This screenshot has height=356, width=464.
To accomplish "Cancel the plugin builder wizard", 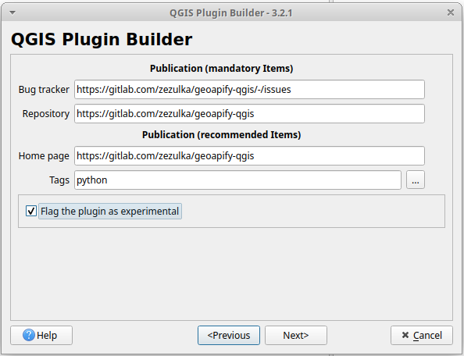I will 422,335.
